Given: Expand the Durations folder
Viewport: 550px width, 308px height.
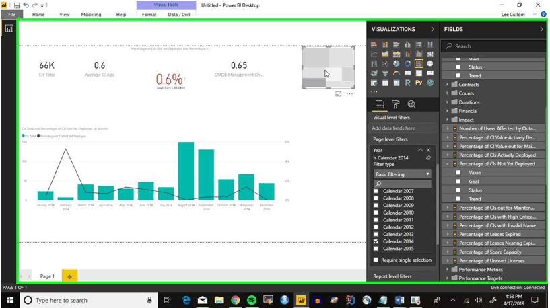Looking at the screenshot, I should point(447,102).
